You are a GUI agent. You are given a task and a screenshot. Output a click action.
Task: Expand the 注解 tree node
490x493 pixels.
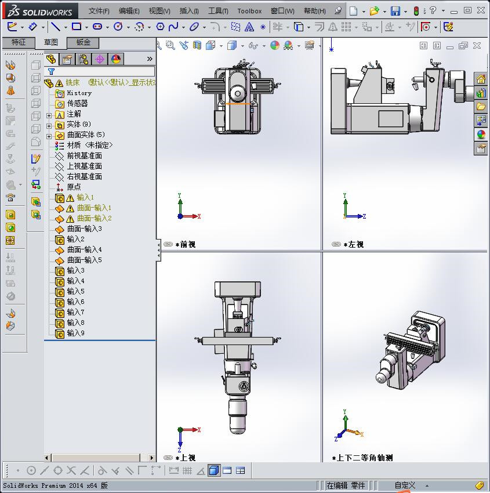pyautogui.click(x=49, y=115)
